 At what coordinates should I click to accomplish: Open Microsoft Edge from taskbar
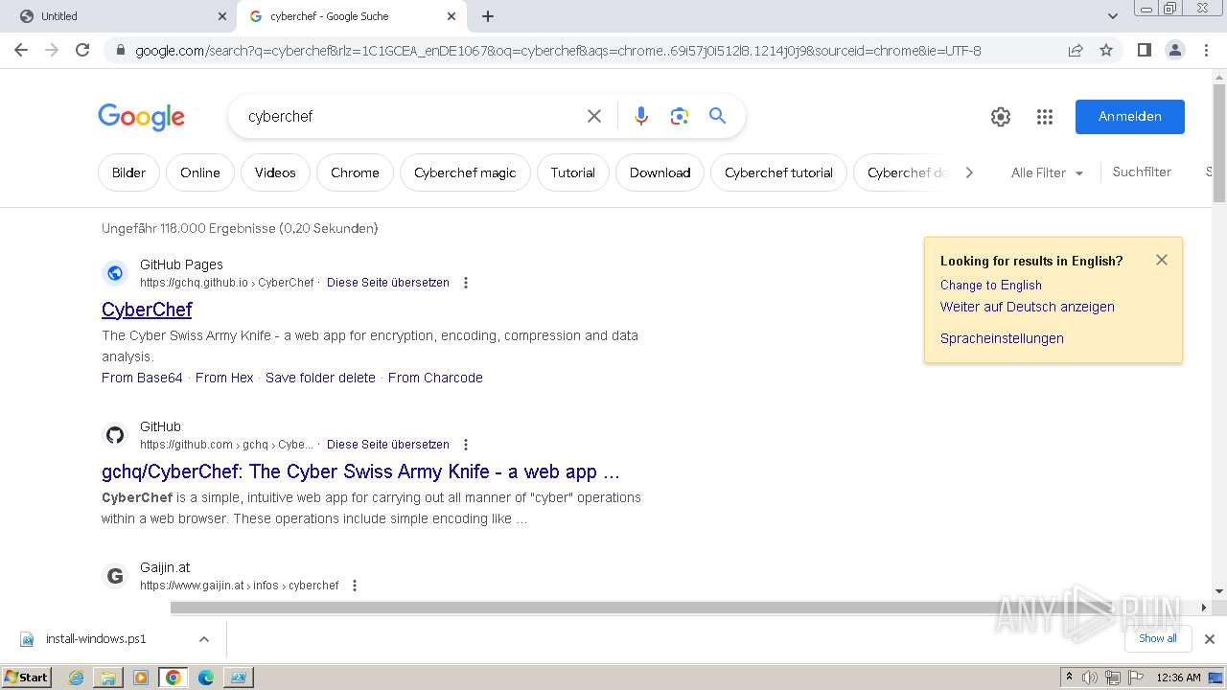(x=205, y=678)
